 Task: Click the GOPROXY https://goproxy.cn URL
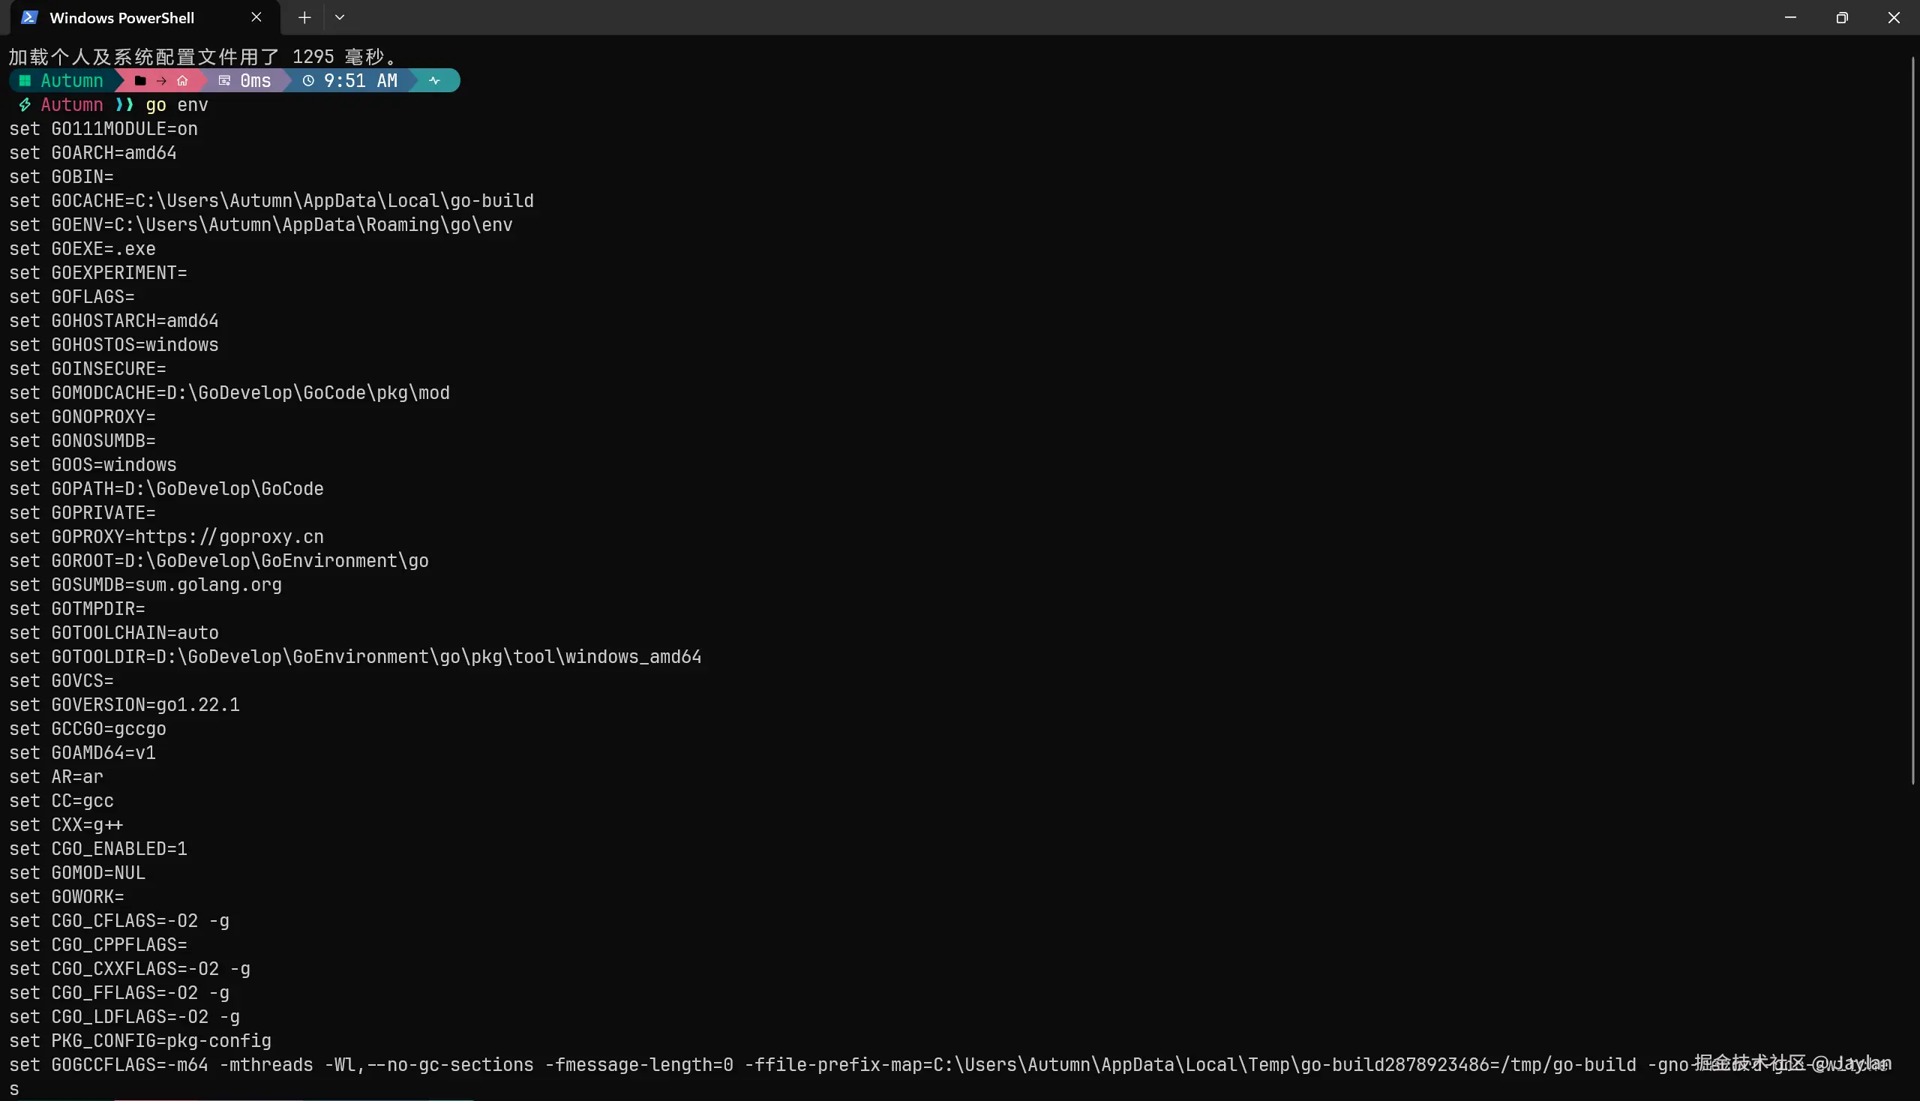point(229,537)
